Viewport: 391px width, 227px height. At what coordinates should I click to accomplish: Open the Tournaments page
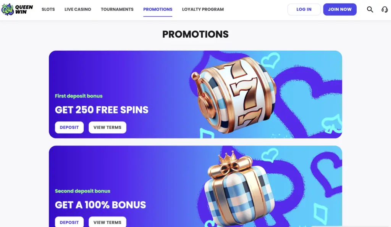pos(117,10)
